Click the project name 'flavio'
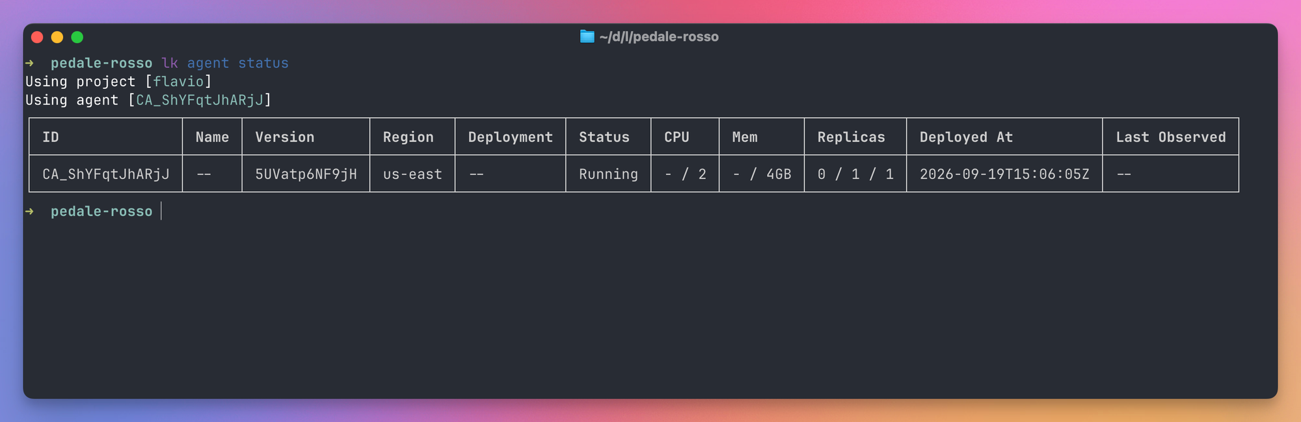Viewport: 1301px width, 422px height. [x=178, y=81]
